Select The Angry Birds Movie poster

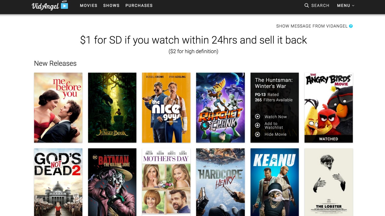click(x=329, y=108)
